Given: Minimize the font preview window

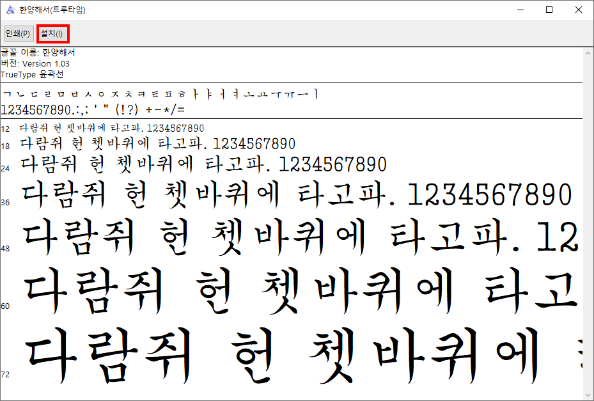Looking at the screenshot, I should point(520,10).
